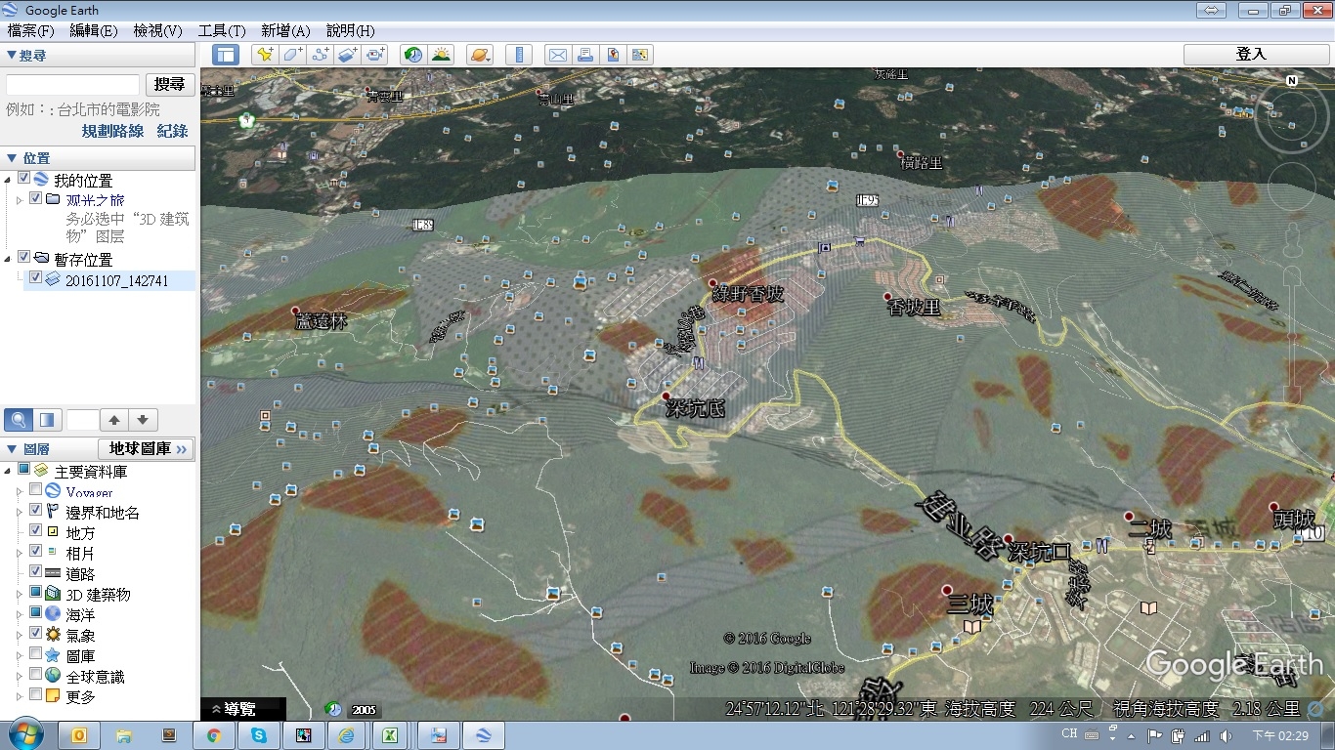Select the add image overlay tool
Viewport: 1335px width, 750px height.
[348, 55]
